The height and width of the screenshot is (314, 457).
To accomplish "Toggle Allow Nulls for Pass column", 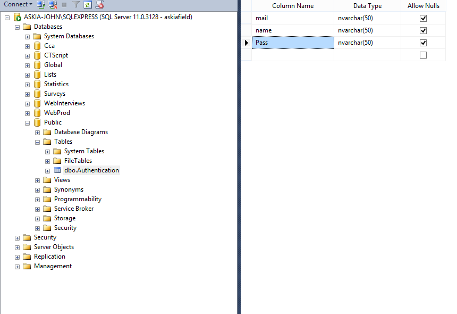I will click(x=423, y=43).
